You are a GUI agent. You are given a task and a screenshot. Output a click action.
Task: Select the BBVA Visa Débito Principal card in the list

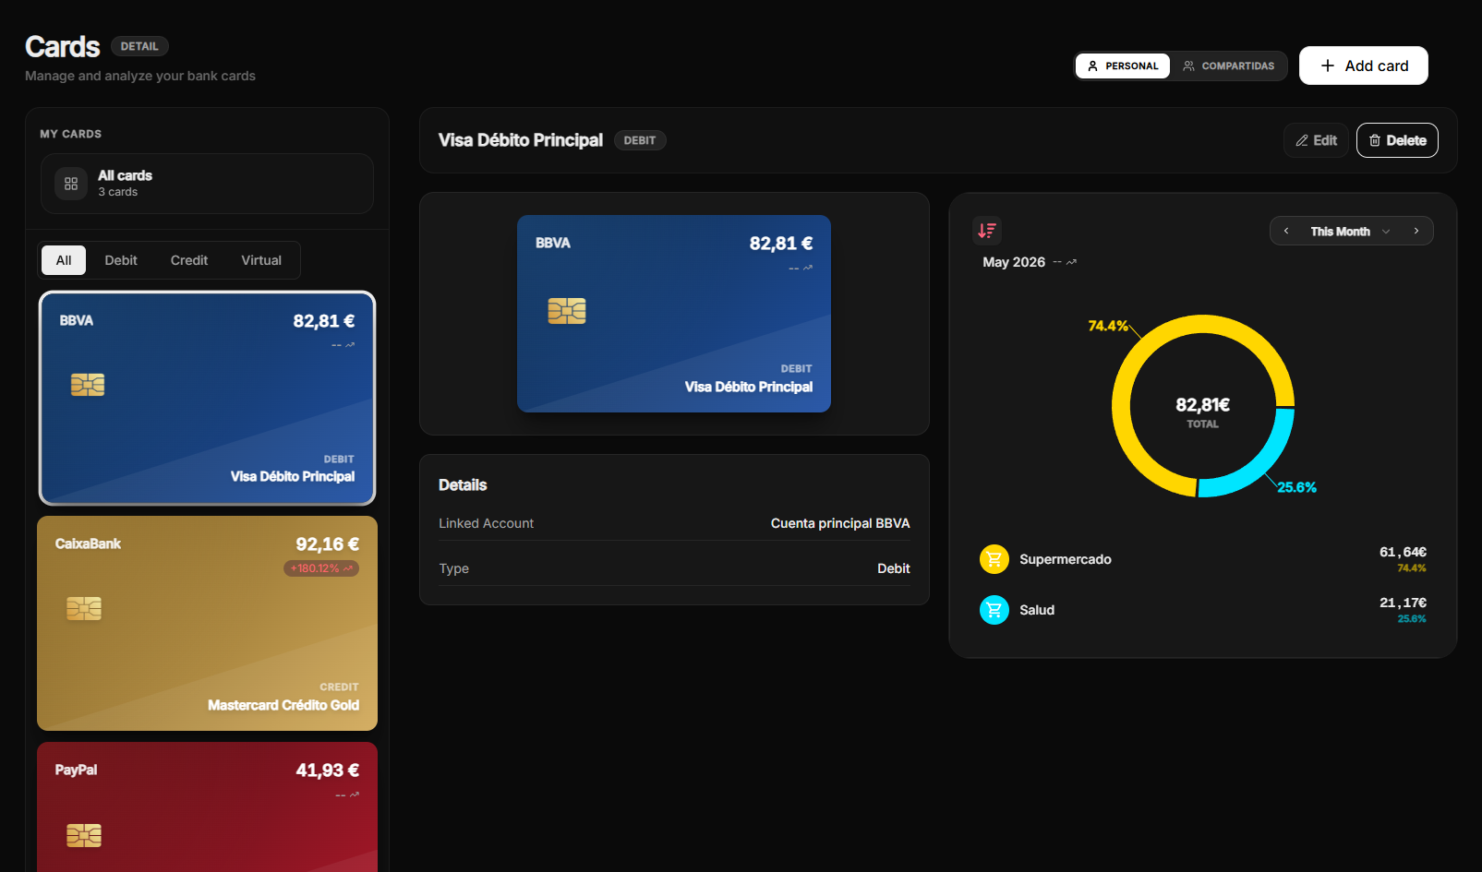point(207,399)
